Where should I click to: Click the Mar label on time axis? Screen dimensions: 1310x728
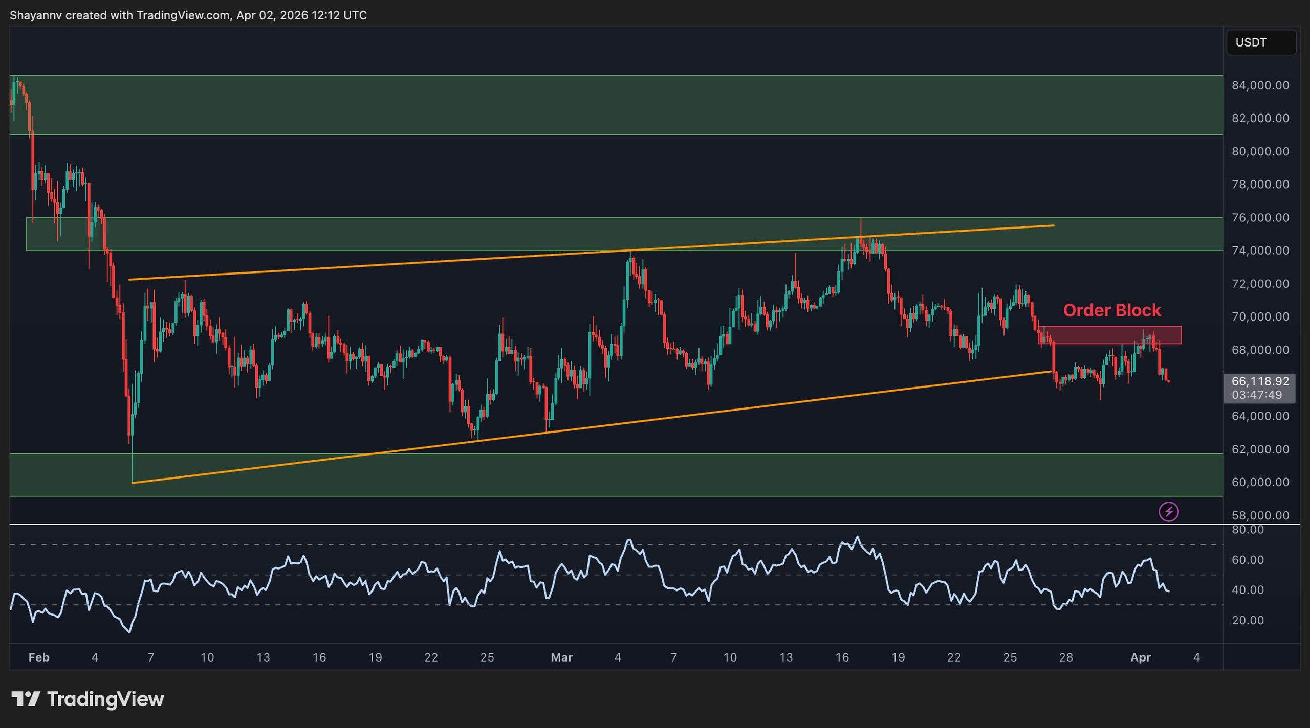point(561,657)
